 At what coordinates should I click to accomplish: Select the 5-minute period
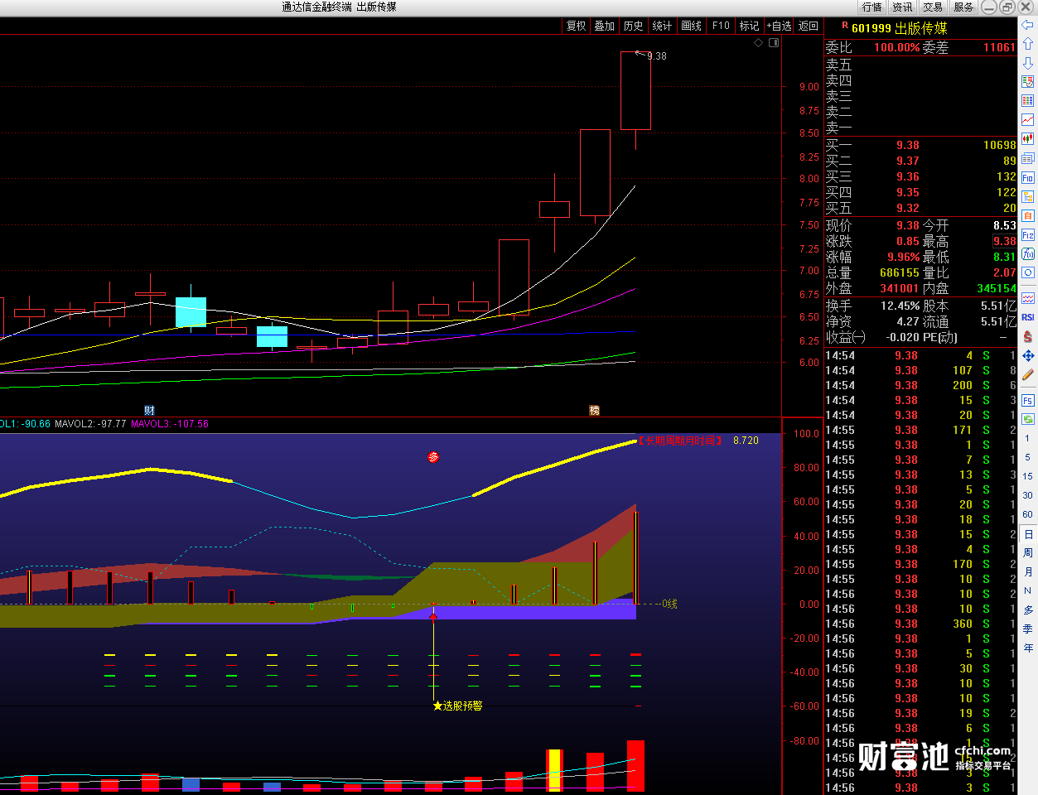click(x=1028, y=458)
